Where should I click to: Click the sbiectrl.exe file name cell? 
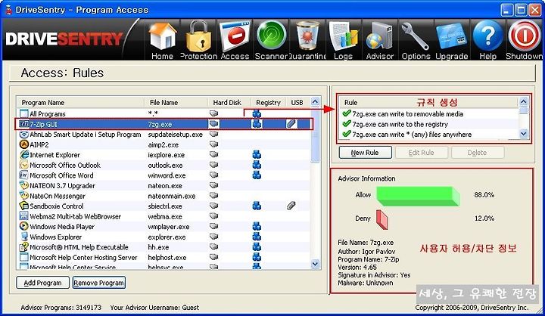pyautogui.click(x=165, y=206)
